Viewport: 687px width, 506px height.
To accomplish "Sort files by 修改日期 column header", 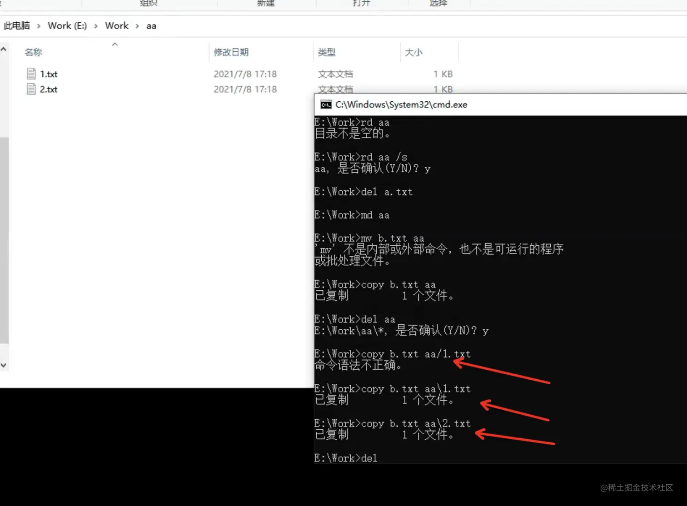I will point(231,52).
